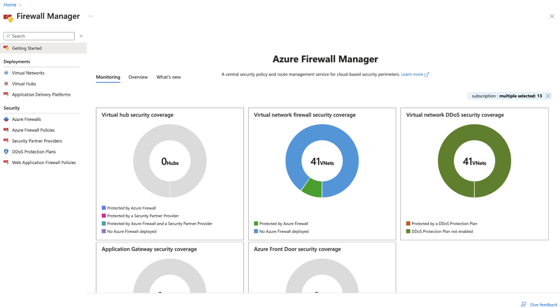The height and width of the screenshot is (308, 560).
Task: Click the external link icon beside Learn more
Action: click(x=427, y=74)
